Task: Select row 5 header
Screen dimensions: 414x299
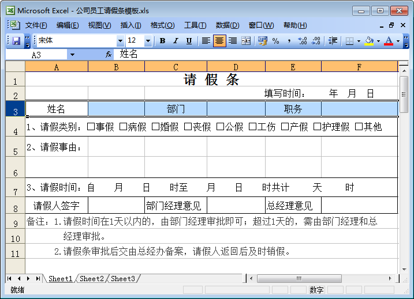Action: [x=16, y=147]
